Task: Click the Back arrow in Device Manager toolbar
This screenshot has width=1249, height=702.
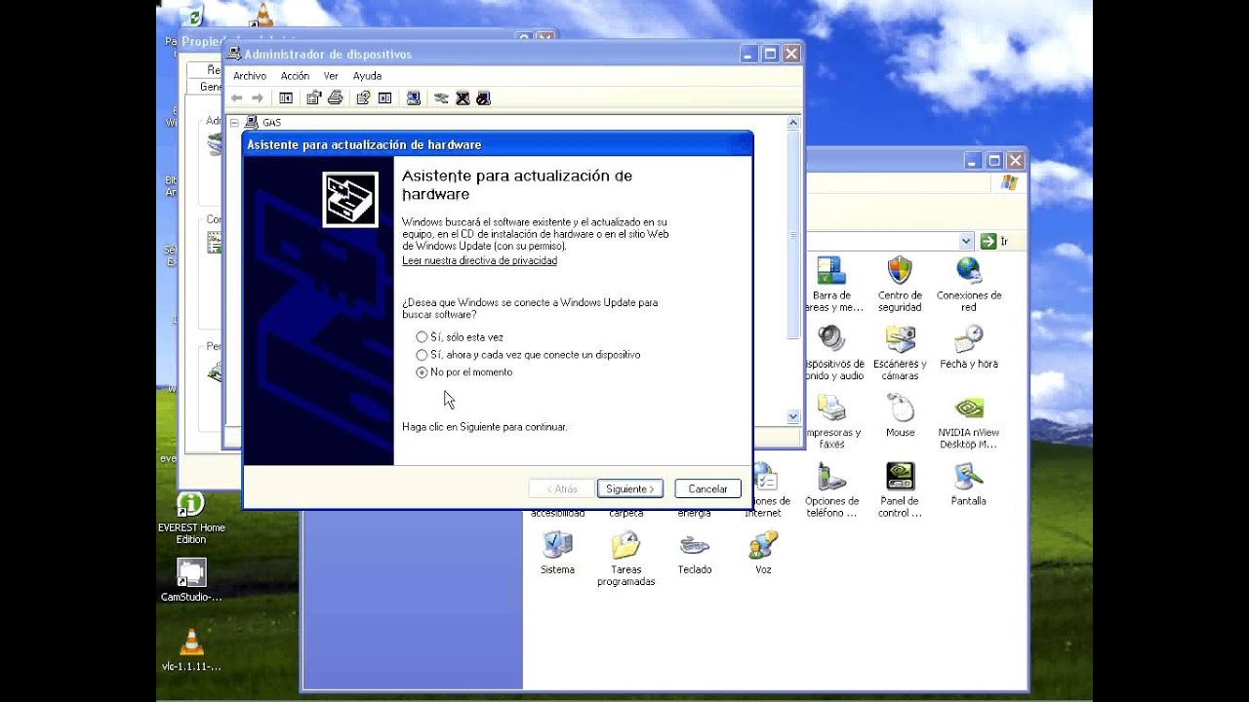Action: coord(236,97)
